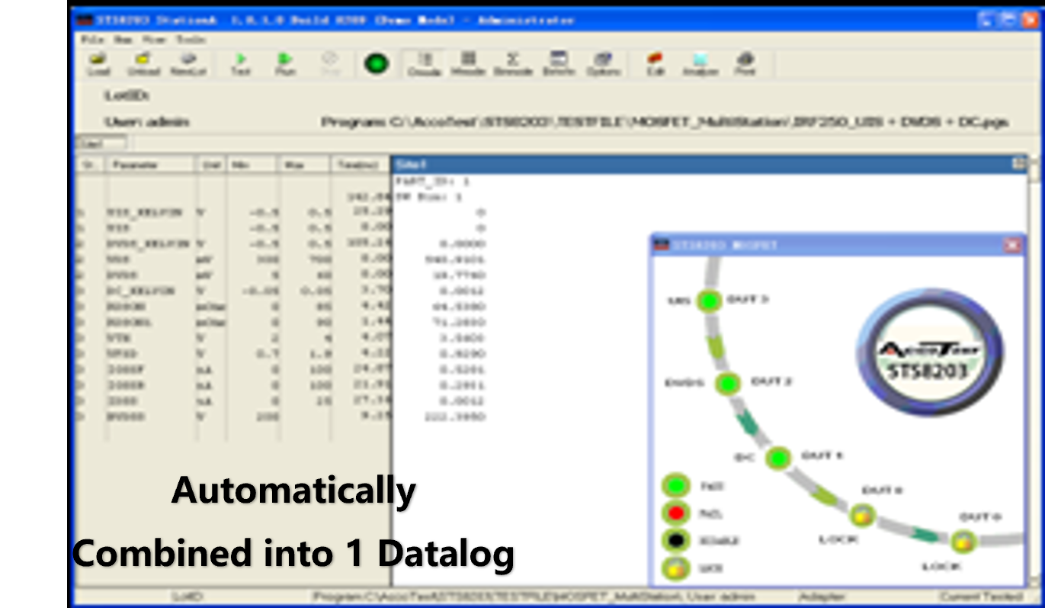1045x608 pixels.
Task: Open the Analyze toolbar icon
Action: click(x=700, y=64)
